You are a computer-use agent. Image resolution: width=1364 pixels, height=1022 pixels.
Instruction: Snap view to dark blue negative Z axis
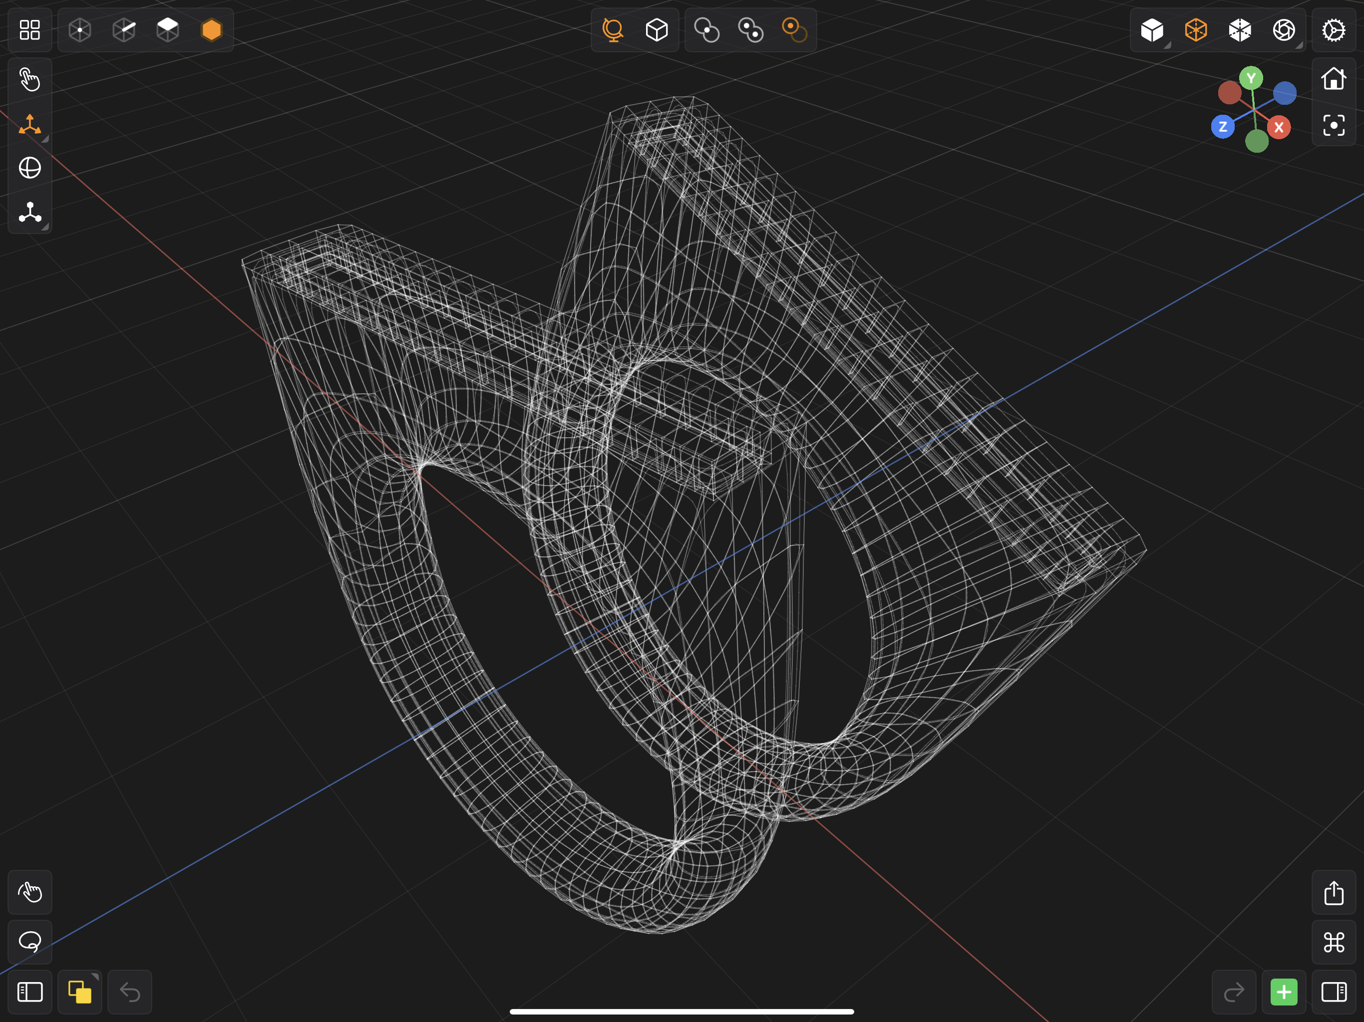tap(1285, 93)
